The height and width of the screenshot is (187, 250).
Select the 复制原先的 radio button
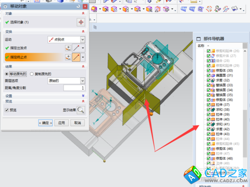[x=31, y=74]
